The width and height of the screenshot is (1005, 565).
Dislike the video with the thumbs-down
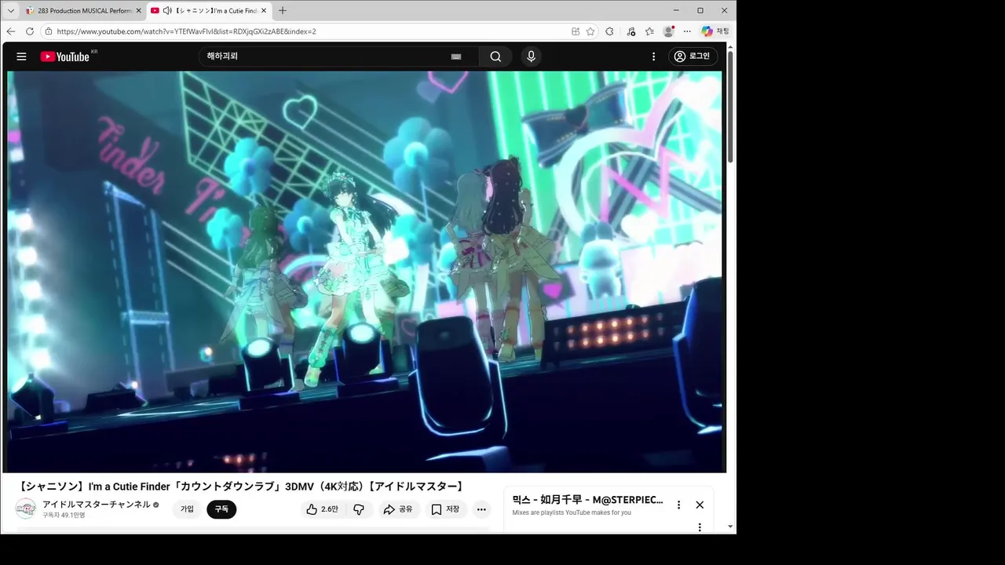coord(359,509)
